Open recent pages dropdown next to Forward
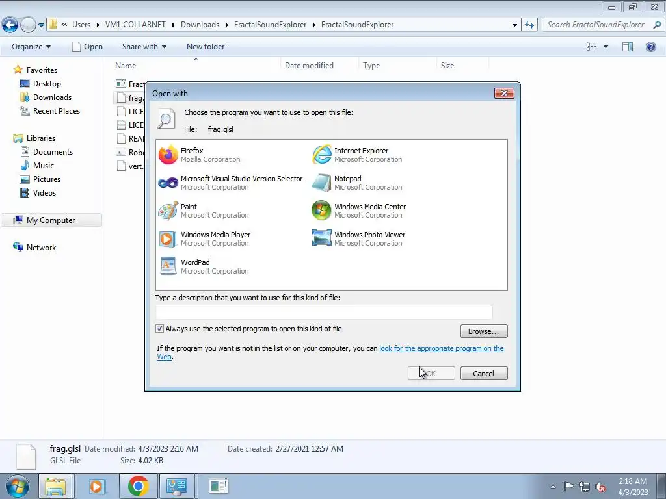The height and width of the screenshot is (499, 666). pos(41,25)
